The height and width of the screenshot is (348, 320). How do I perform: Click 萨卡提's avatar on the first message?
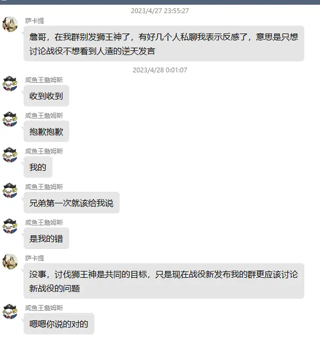pos(10,24)
